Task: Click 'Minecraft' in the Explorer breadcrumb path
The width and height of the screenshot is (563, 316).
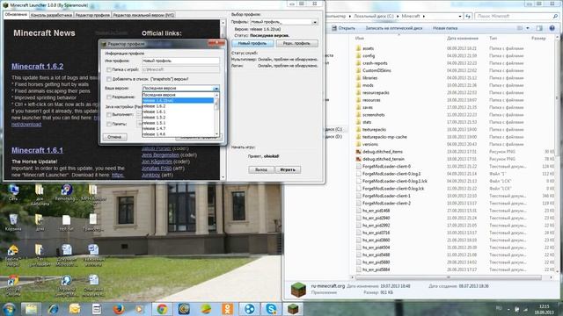Action: 411,16
